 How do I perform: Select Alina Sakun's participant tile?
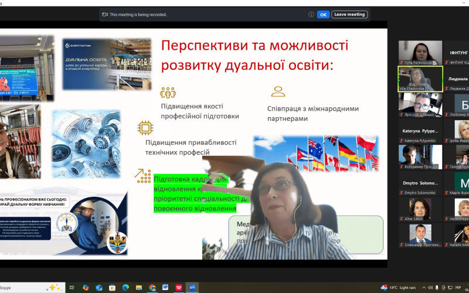420,209
